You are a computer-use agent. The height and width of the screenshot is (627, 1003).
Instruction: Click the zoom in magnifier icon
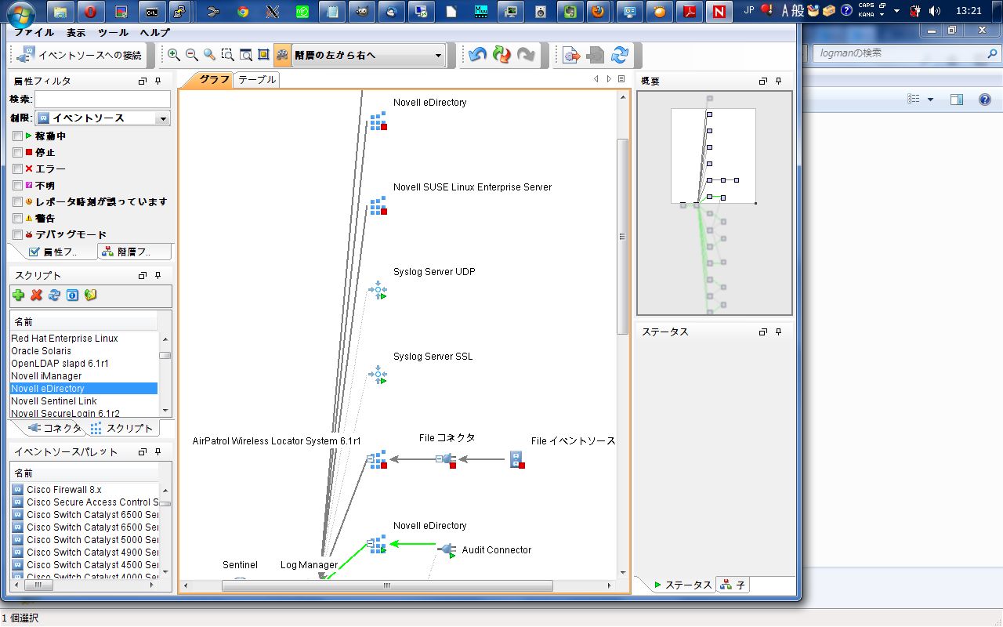(174, 55)
